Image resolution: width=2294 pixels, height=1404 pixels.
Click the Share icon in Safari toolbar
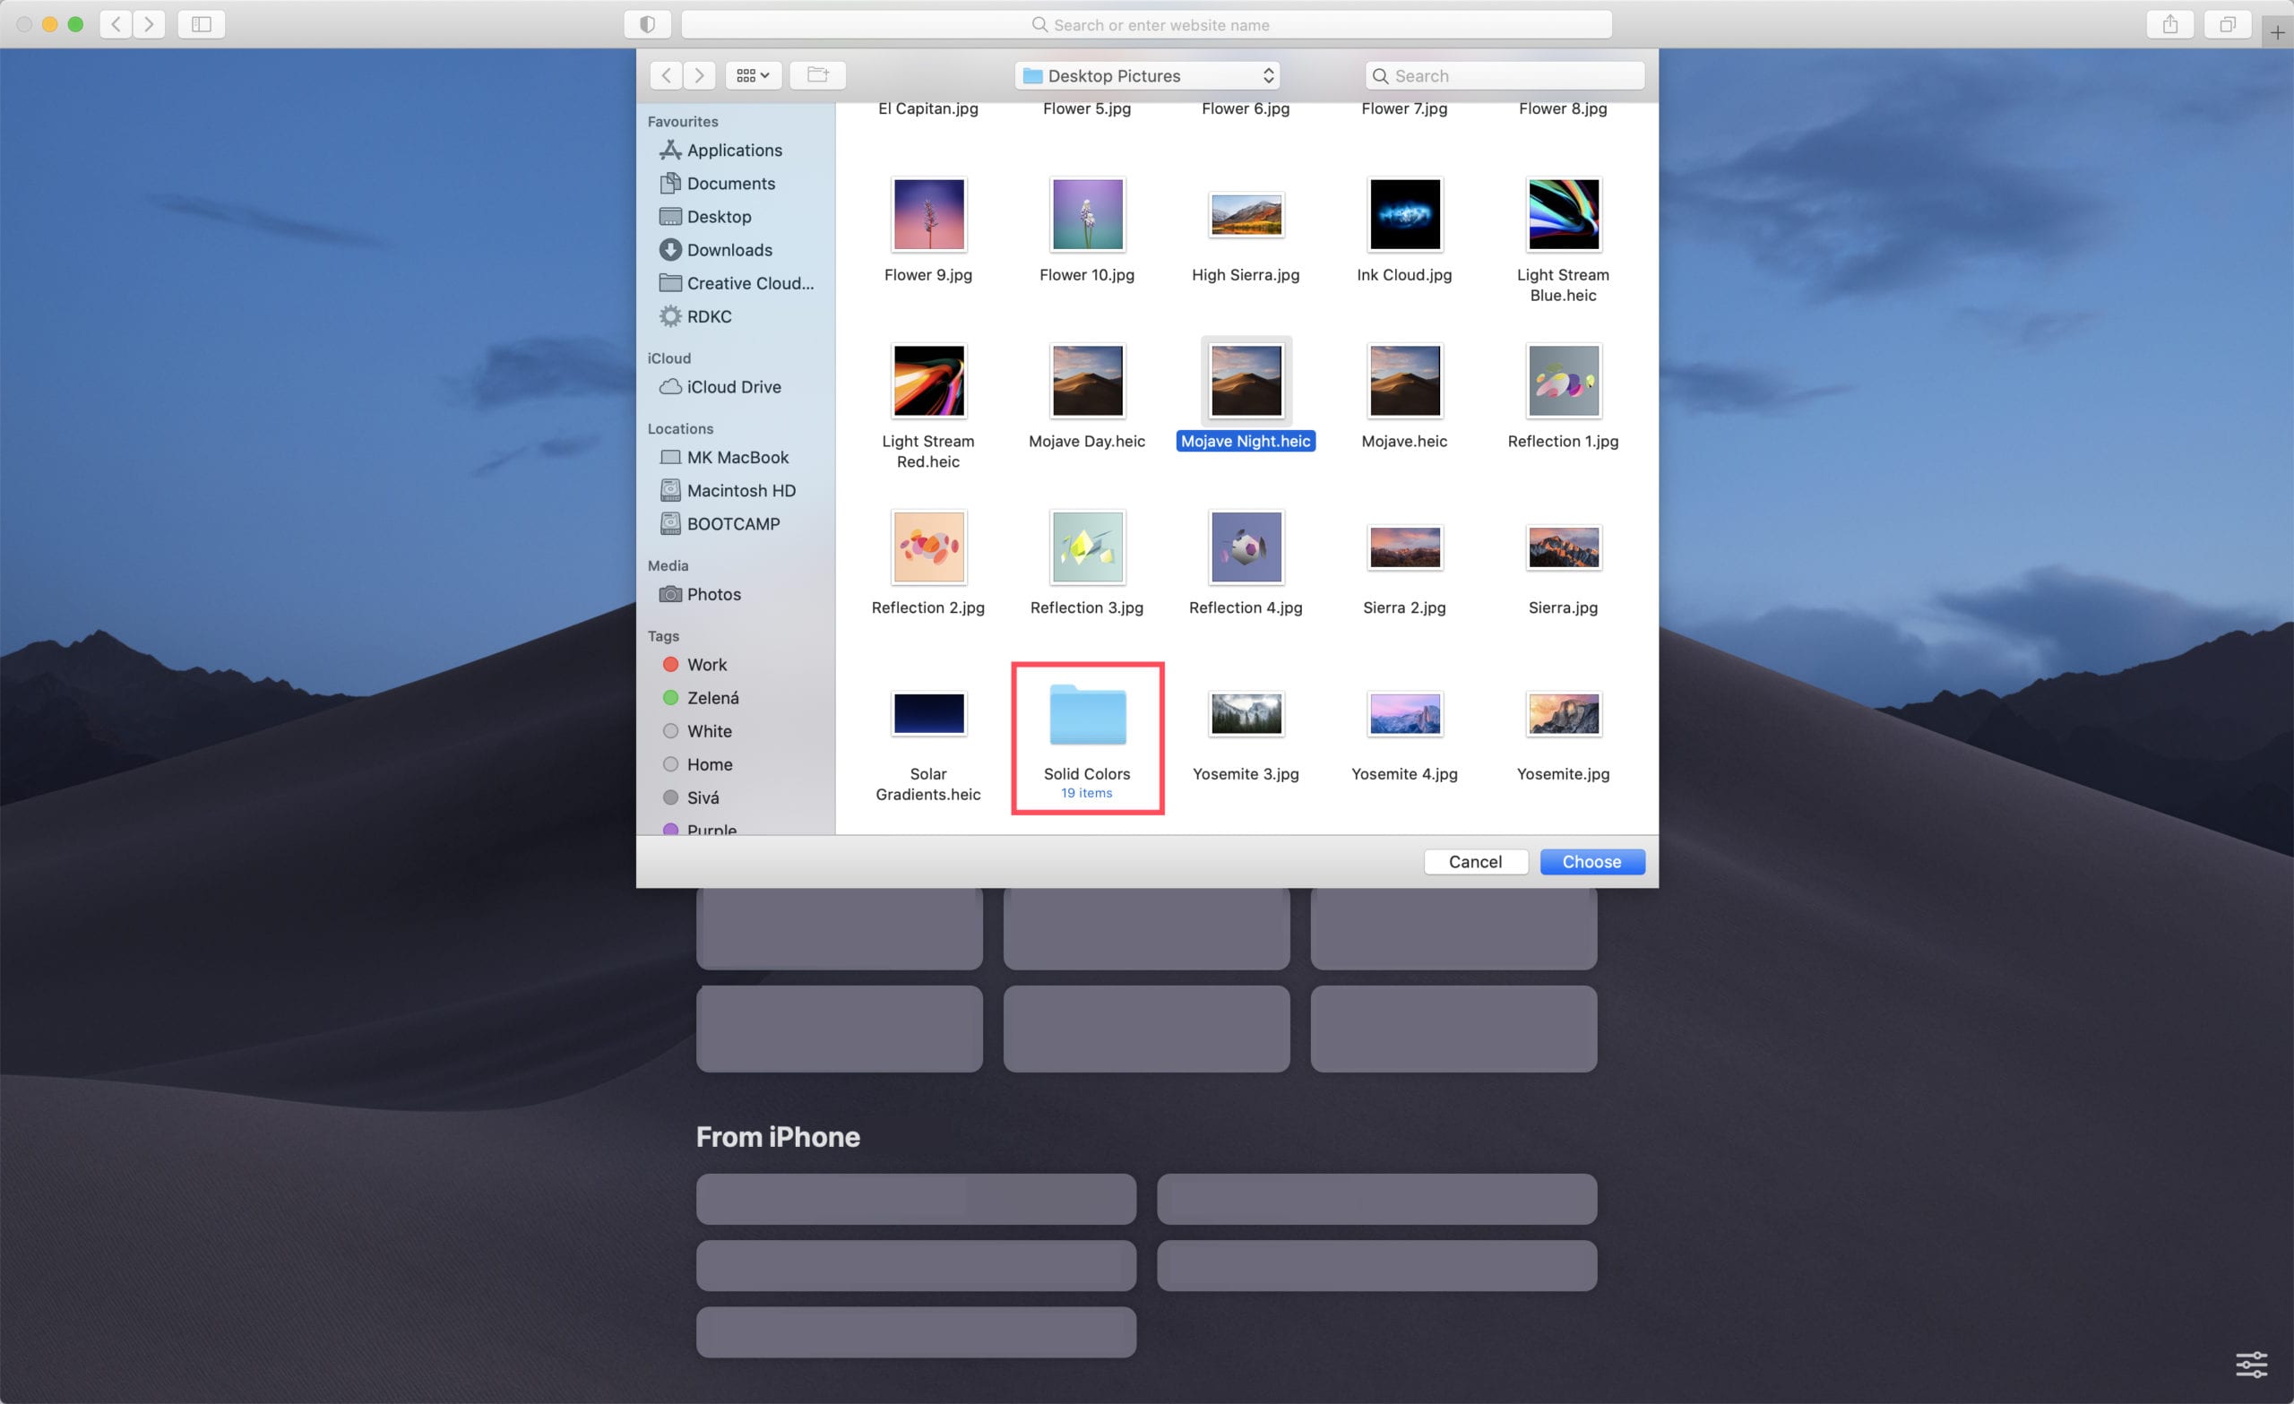[x=2169, y=24]
